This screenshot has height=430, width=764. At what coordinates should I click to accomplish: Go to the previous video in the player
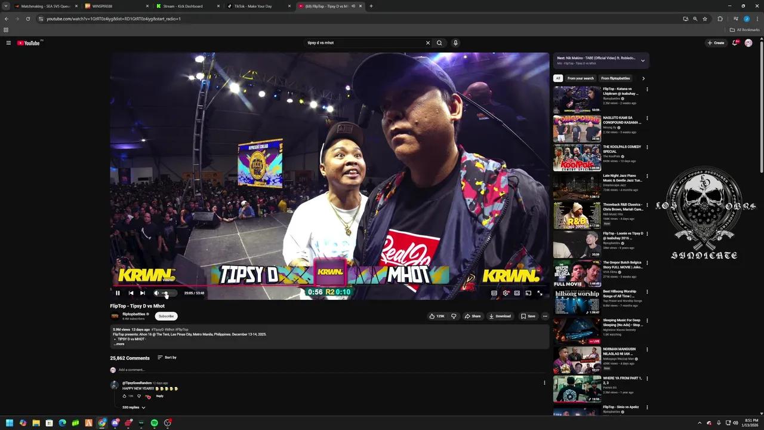[x=131, y=293]
